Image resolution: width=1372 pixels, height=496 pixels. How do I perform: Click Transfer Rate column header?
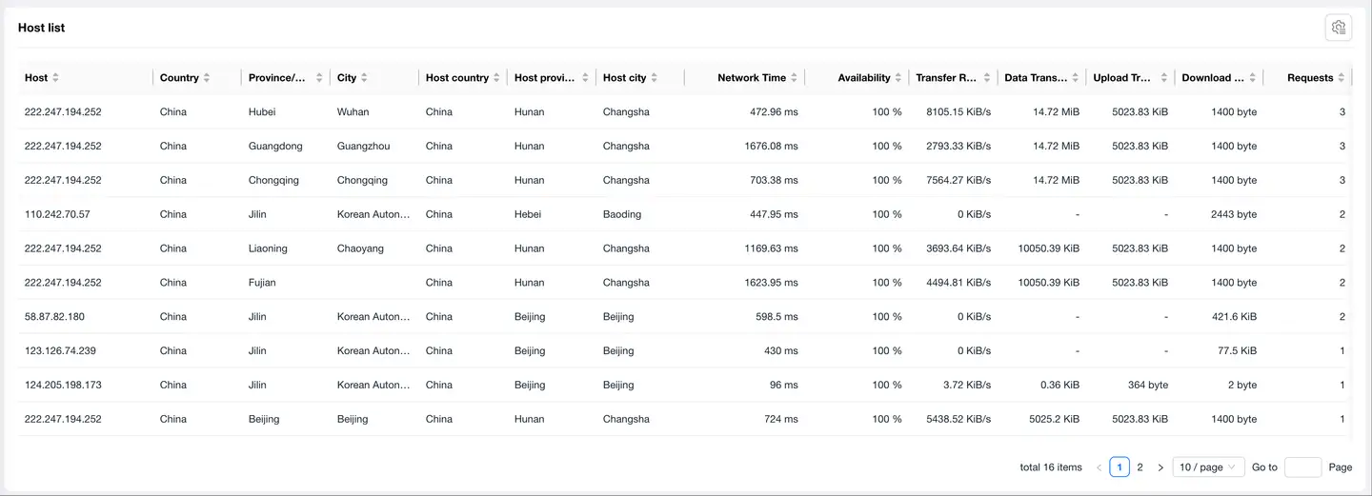pyautogui.click(x=946, y=78)
